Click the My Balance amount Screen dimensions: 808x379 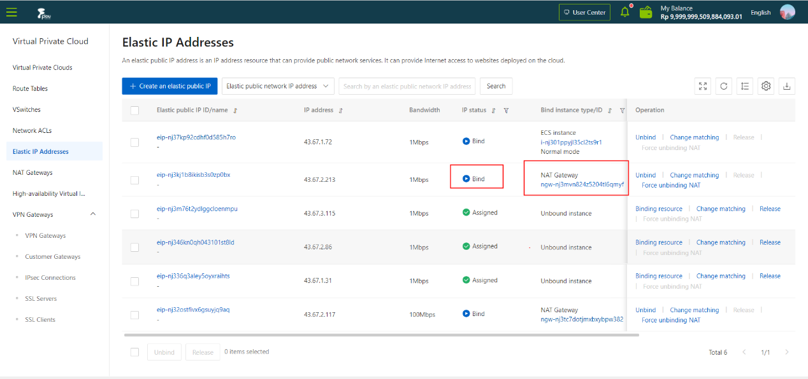(x=701, y=17)
